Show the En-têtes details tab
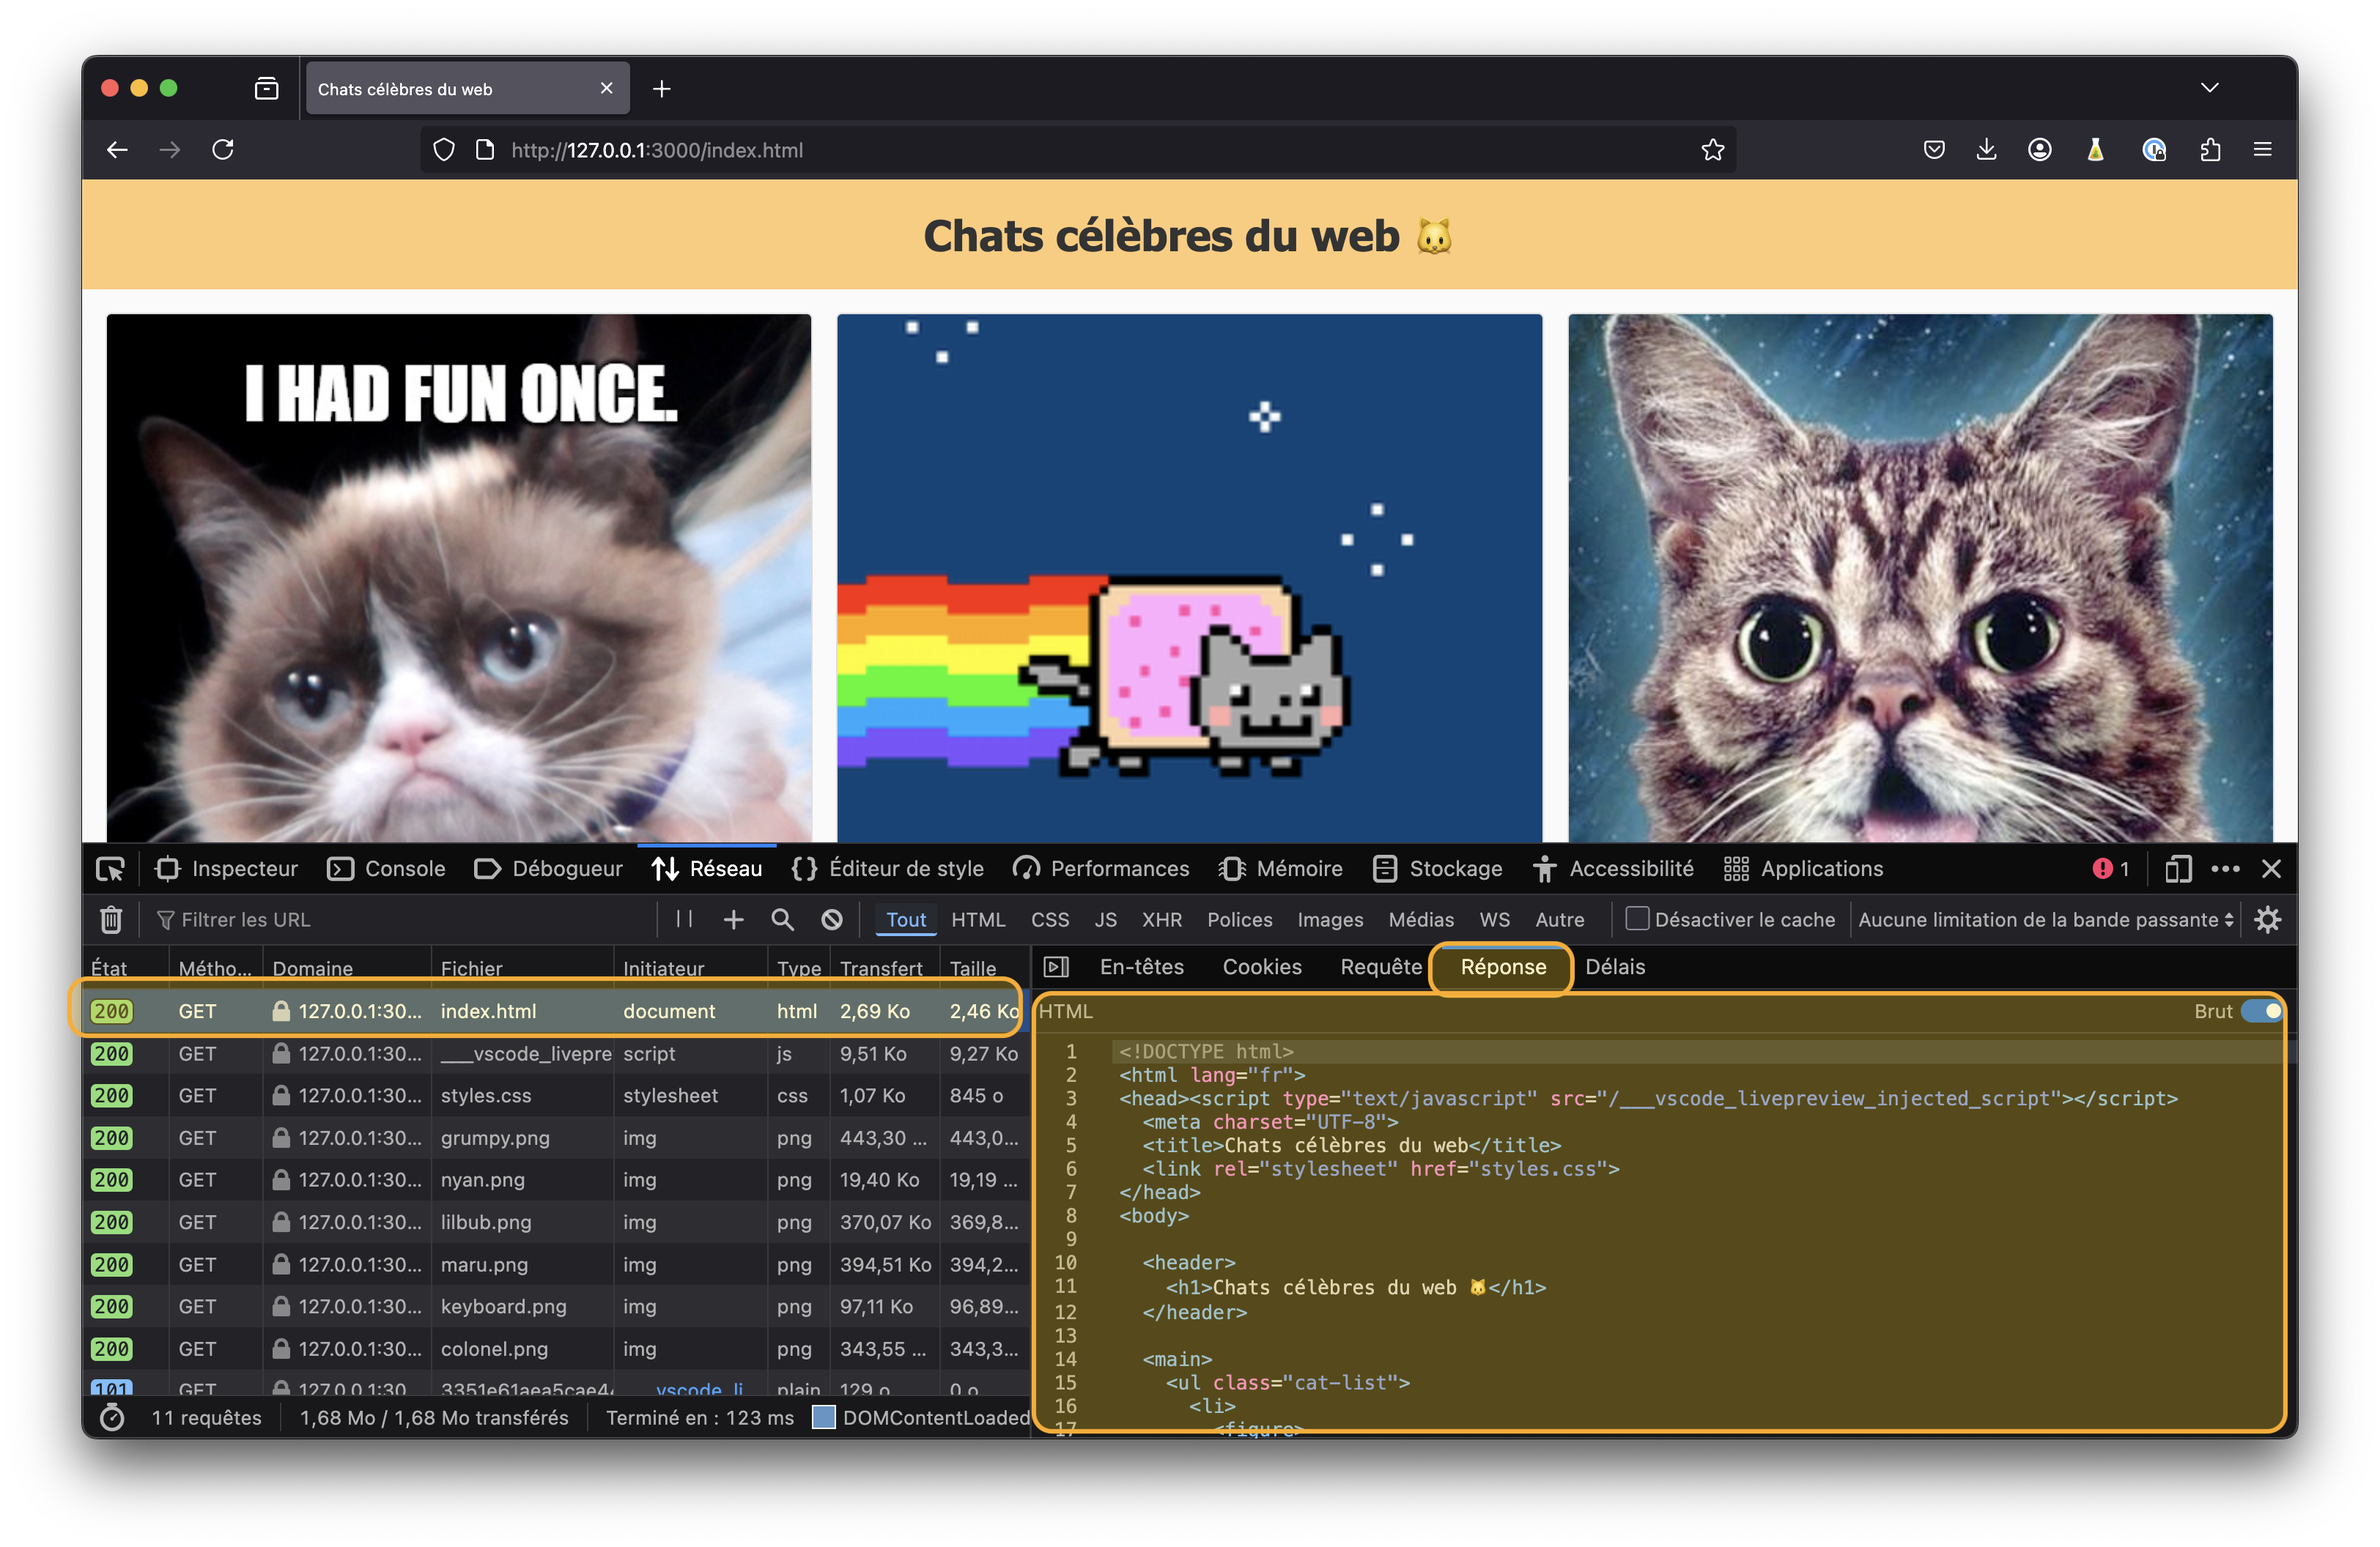This screenshot has height=1547, width=2380. 1142,966
